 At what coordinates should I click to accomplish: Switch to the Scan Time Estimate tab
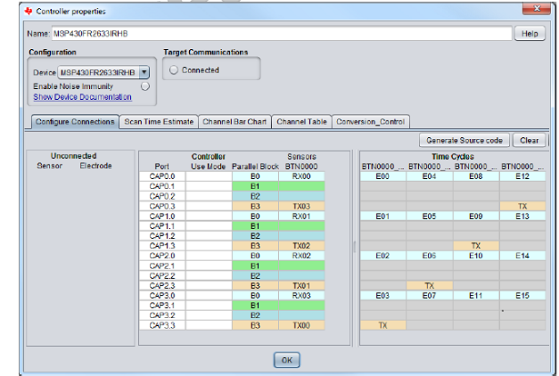tap(158, 121)
